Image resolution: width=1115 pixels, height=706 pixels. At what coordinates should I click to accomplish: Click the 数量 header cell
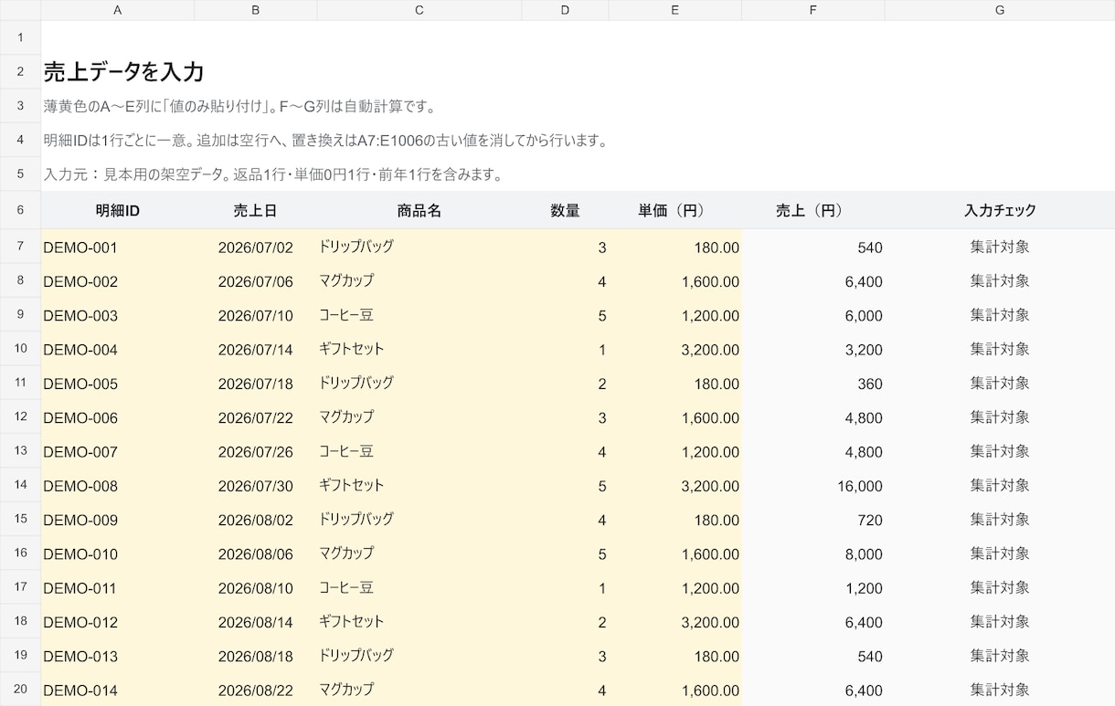565,211
